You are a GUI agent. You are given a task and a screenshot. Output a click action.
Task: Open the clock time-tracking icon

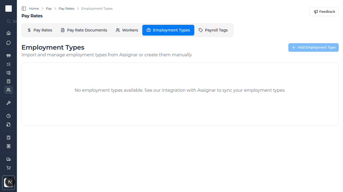pyautogui.click(x=8, y=116)
